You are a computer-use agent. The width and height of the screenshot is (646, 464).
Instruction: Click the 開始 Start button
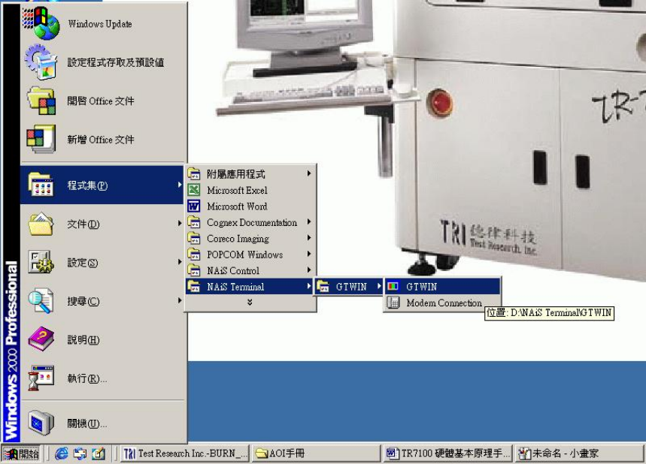coord(21,453)
